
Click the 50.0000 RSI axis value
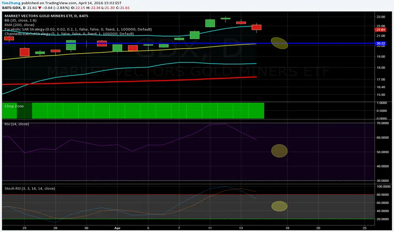(x=383, y=152)
